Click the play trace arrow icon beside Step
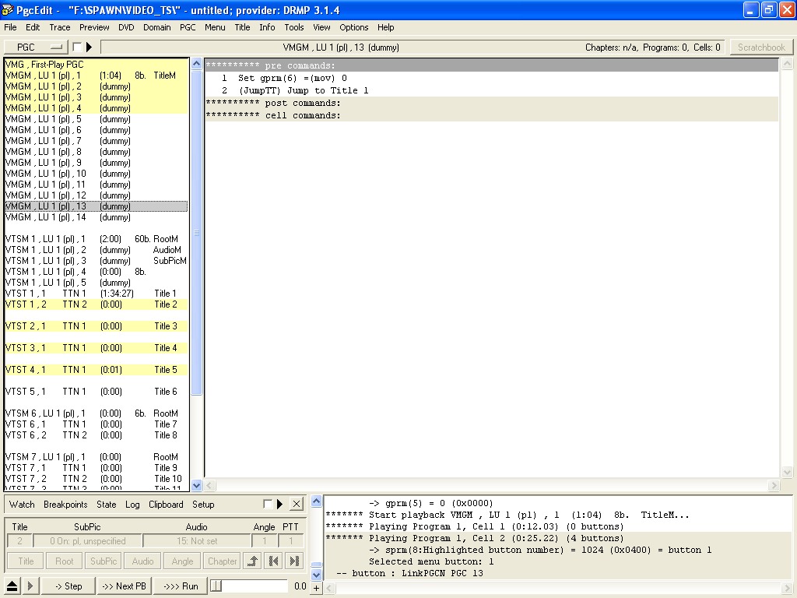 click(x=30, y=586)
